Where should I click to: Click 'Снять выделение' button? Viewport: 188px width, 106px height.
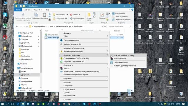pos(120,16)
